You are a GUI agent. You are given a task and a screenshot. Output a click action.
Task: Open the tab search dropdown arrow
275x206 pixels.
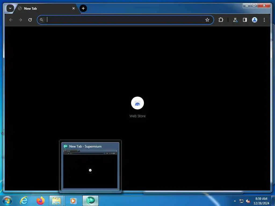pos(10,8)
